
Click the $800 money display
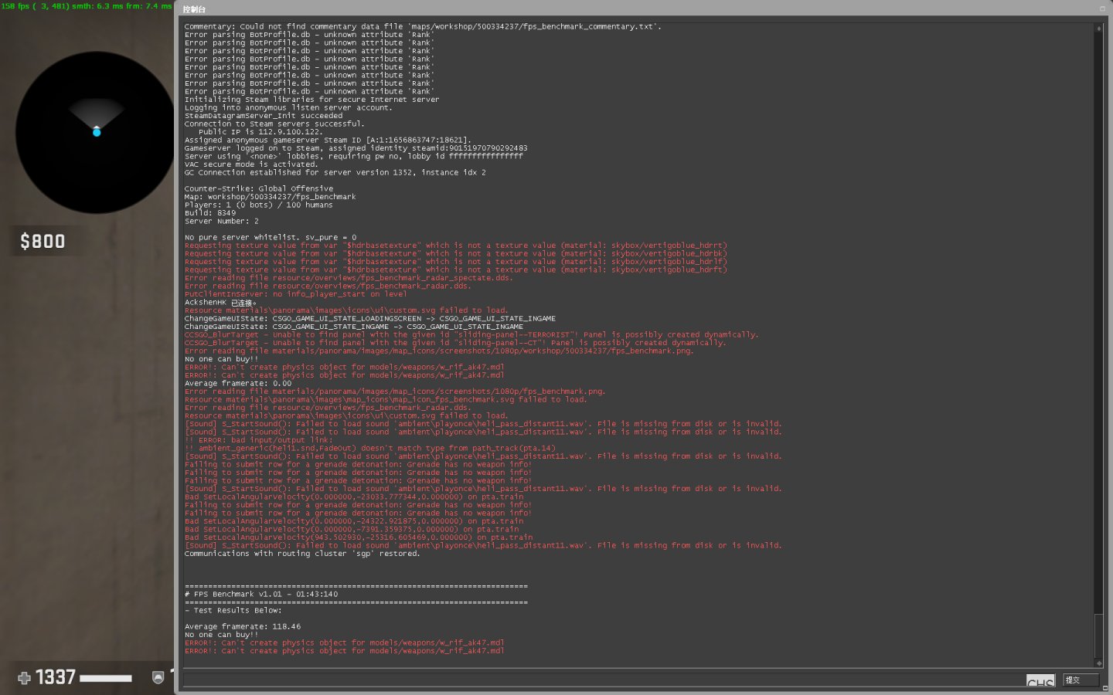click(x=43, y=242)
